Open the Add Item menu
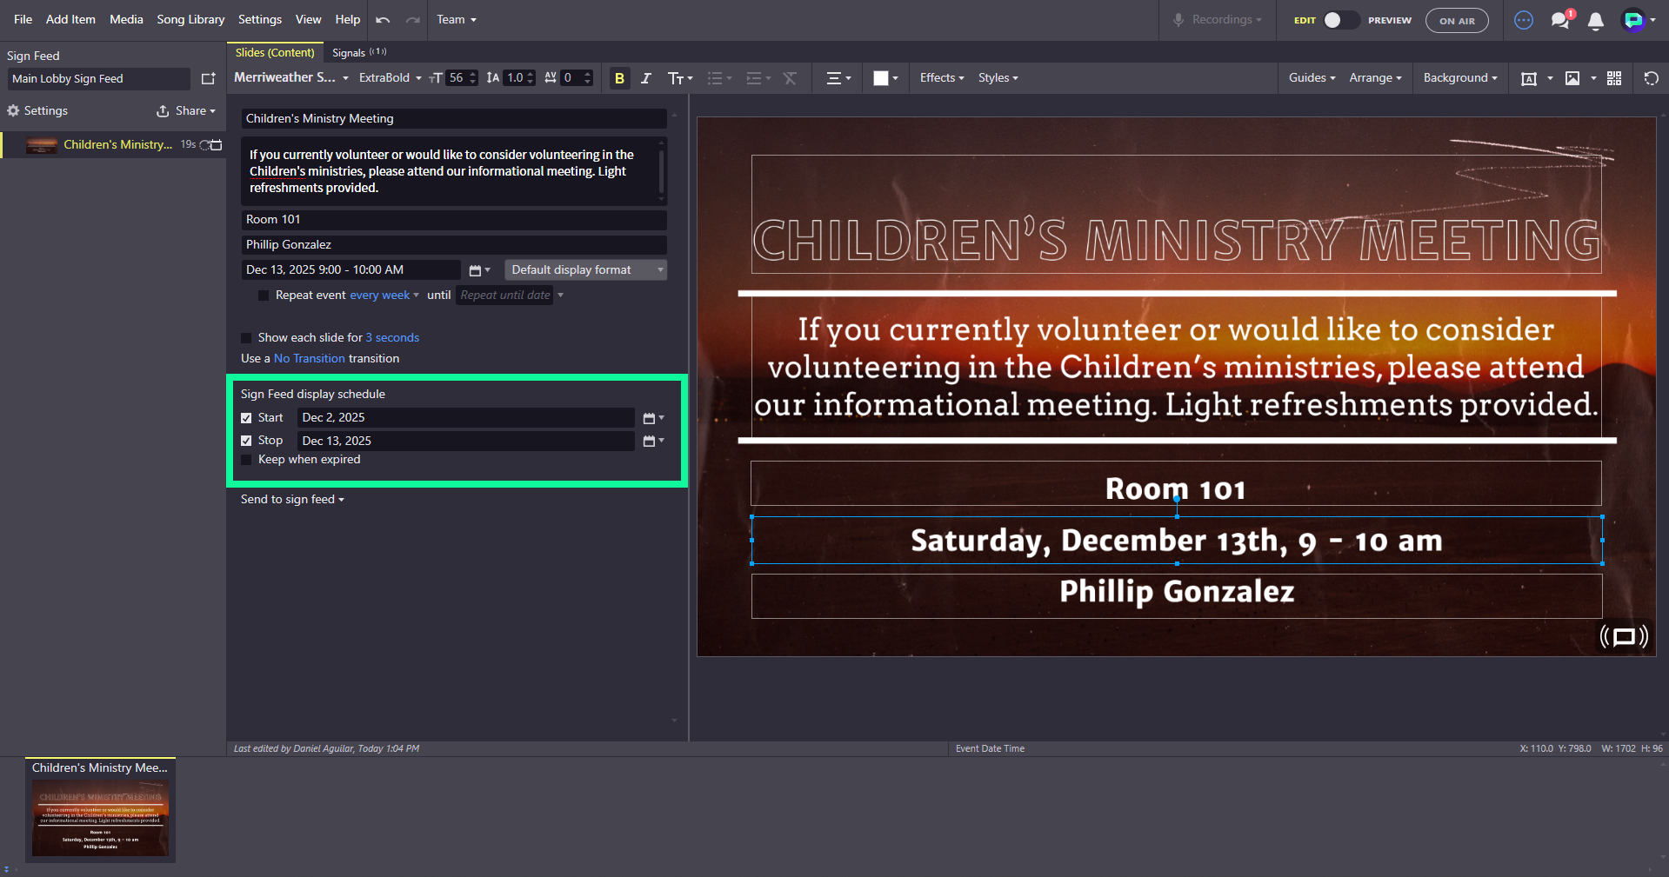The width and height of the screenshot is (1669, 877). [70, 19]
